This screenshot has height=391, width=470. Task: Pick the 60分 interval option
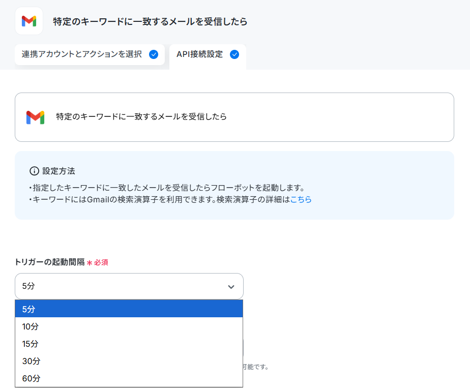(x=129, y=378)
